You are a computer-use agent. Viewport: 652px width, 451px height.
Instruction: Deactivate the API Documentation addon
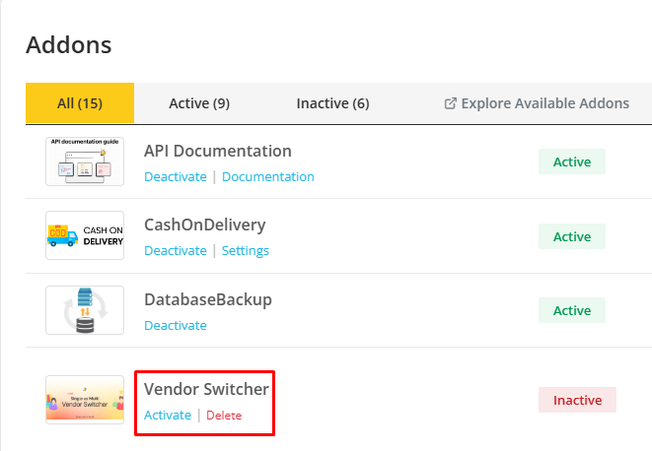pos(176,177)
